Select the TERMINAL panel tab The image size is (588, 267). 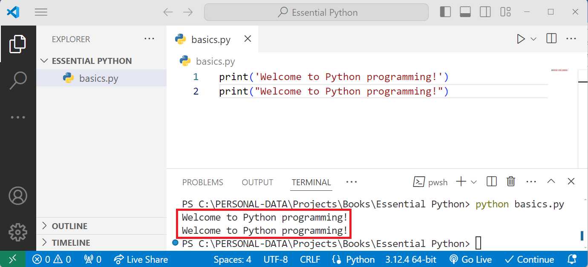coord(311,182)
